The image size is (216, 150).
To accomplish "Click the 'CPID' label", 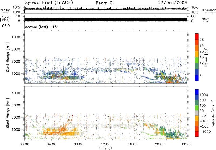I will [6, 26].
